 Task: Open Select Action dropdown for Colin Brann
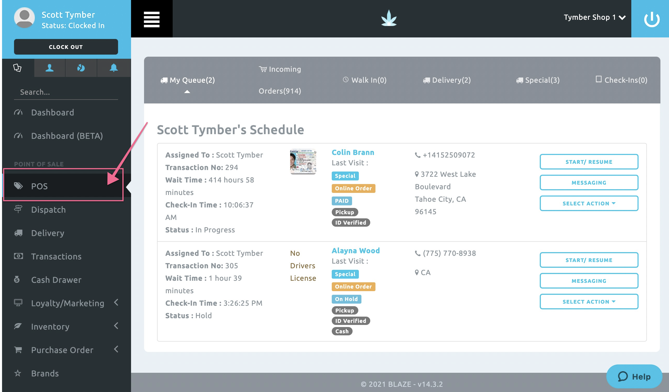pos(589,204)
